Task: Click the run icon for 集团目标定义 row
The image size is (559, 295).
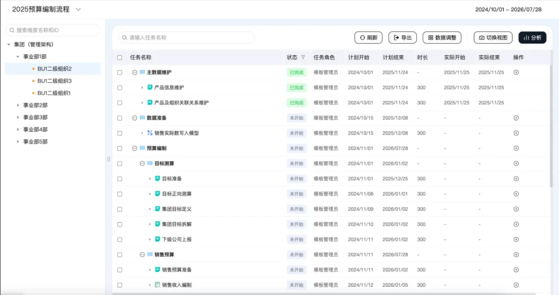Action: pyautogui.click(x=516, y=209)
